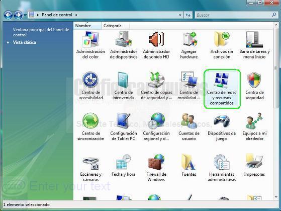Open Fuentes folder icon
The image size is (281, 211).
click(x=188, y=162)
